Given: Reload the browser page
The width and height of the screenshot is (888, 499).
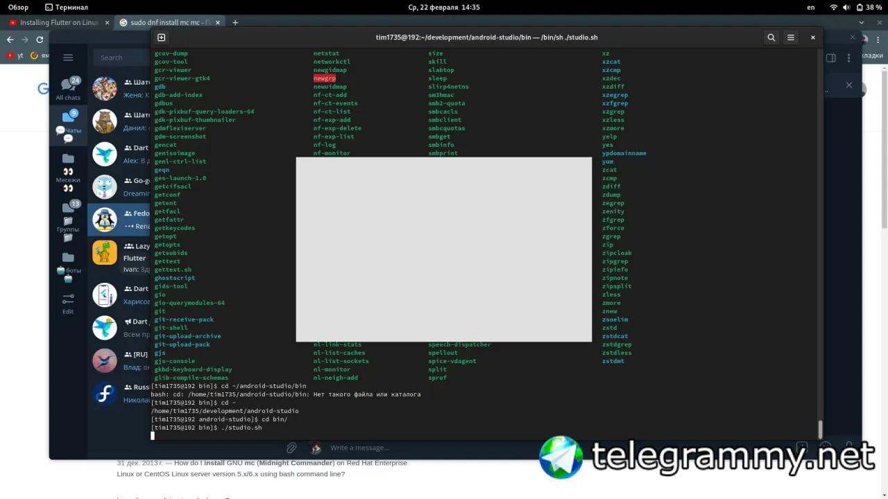Looking at the screenshot, I should point(40,40).
